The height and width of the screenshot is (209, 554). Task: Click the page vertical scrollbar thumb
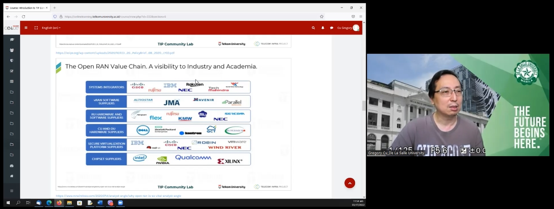[x=364, y=106]
